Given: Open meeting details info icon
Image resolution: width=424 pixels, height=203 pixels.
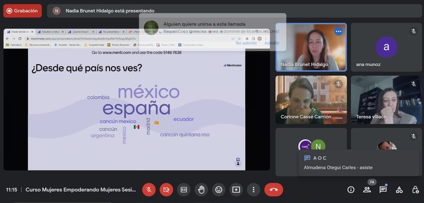Looking at the screenshot, I should pos(351,190).
